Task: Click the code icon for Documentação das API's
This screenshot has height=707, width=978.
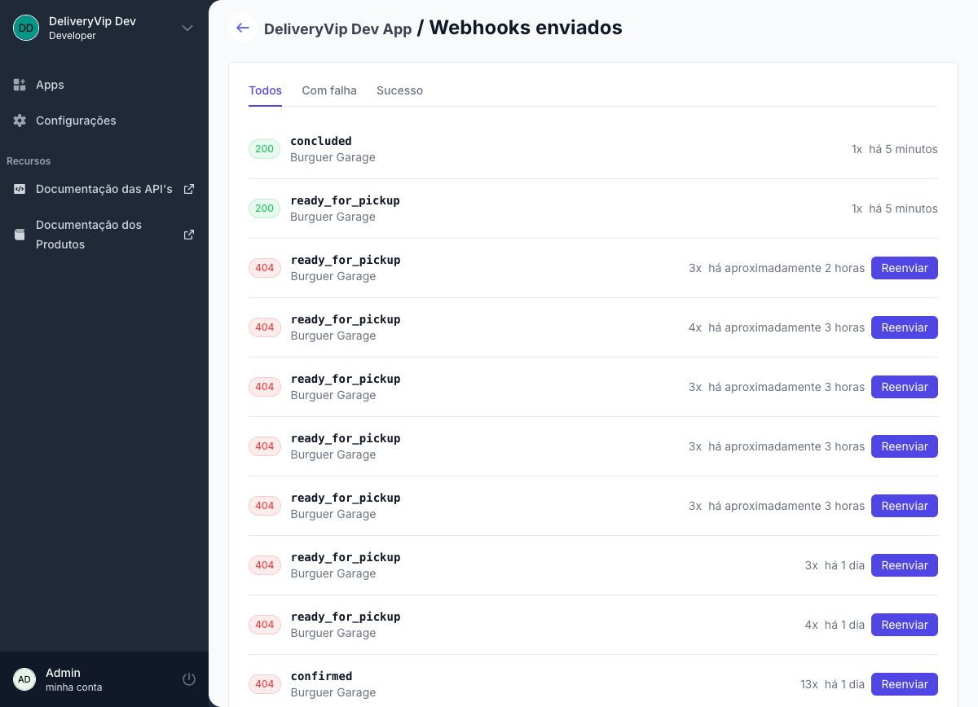Action: (20, 189)
